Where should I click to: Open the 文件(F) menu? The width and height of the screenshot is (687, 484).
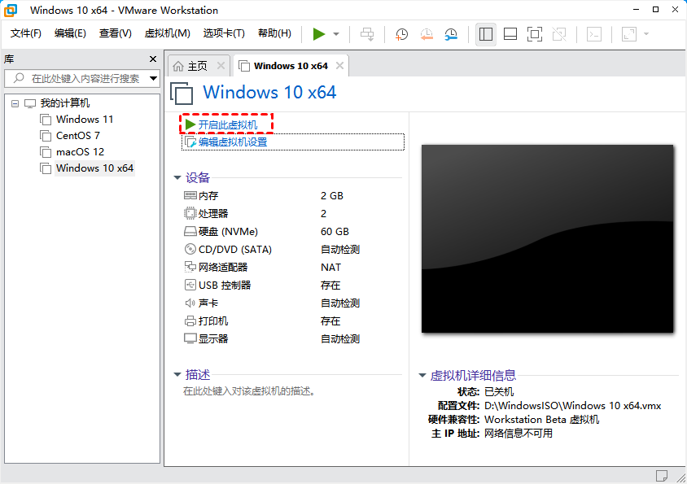(26, 33)
